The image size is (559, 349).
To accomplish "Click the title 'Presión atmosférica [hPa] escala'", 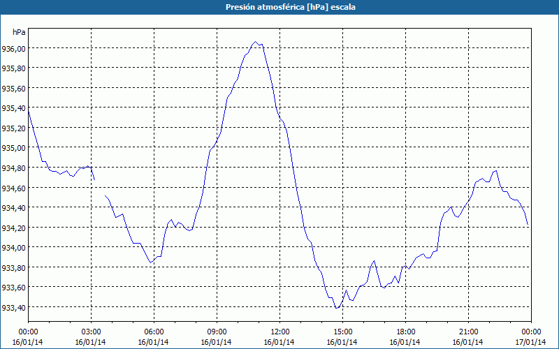I will tap(290, 7).
